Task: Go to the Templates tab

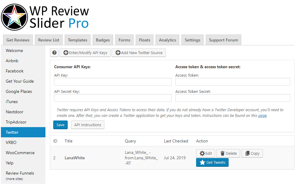Action: click(78, 40)
